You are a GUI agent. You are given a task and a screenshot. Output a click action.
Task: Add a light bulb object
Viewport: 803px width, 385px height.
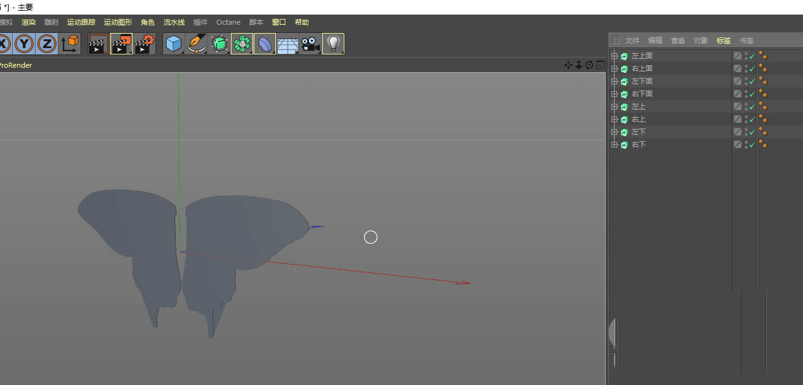coord(334,44)
